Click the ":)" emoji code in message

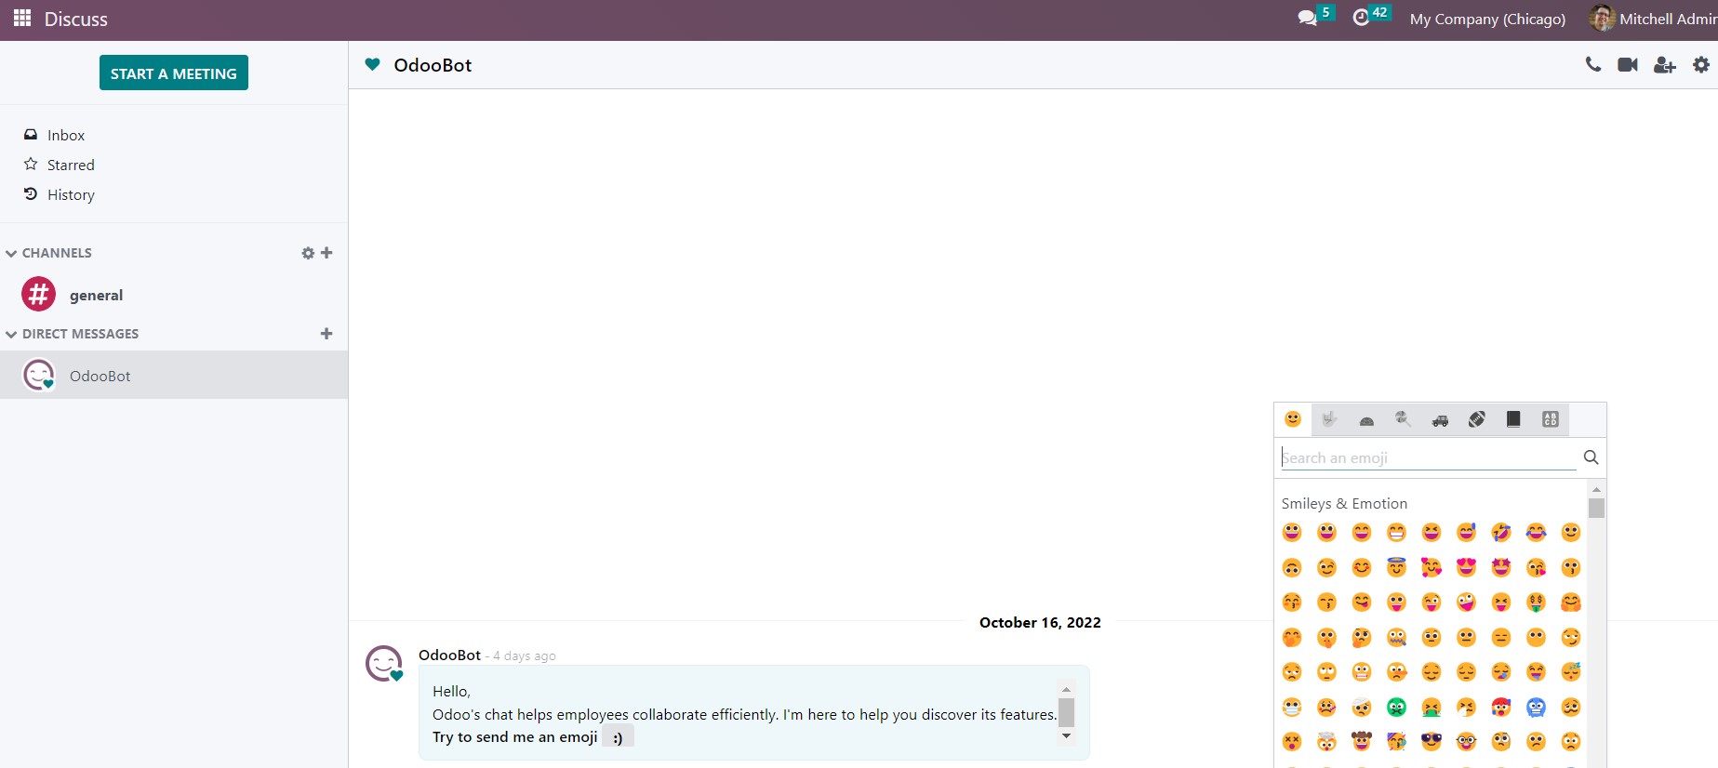(x=618, y=737)
